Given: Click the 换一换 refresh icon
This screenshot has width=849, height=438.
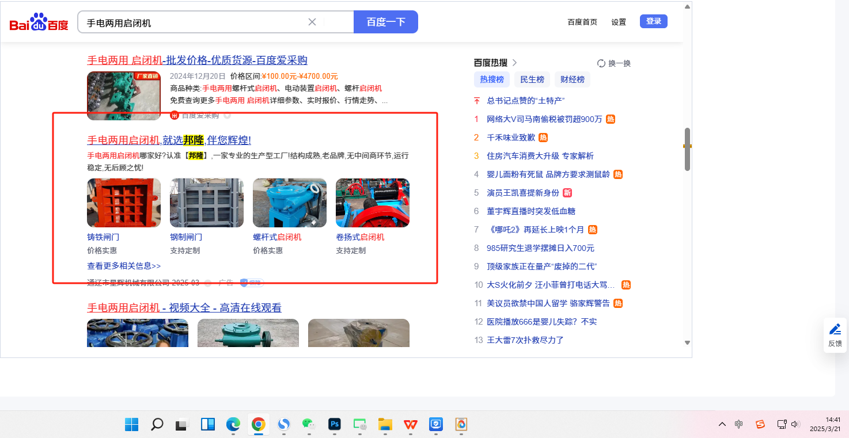Looking at the screenshot, I should (601, 63).
